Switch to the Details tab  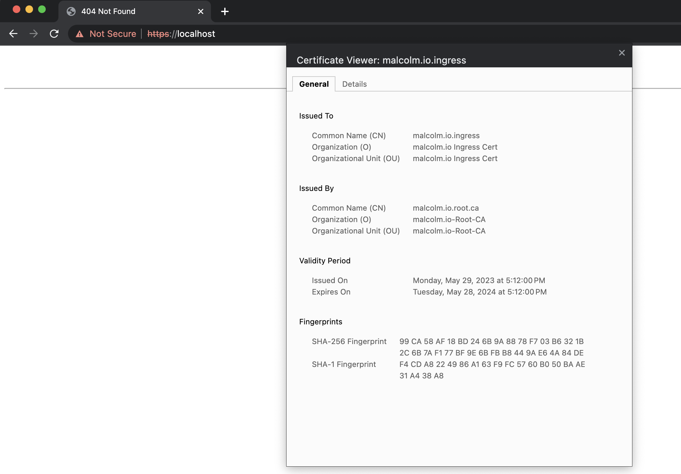354,84
